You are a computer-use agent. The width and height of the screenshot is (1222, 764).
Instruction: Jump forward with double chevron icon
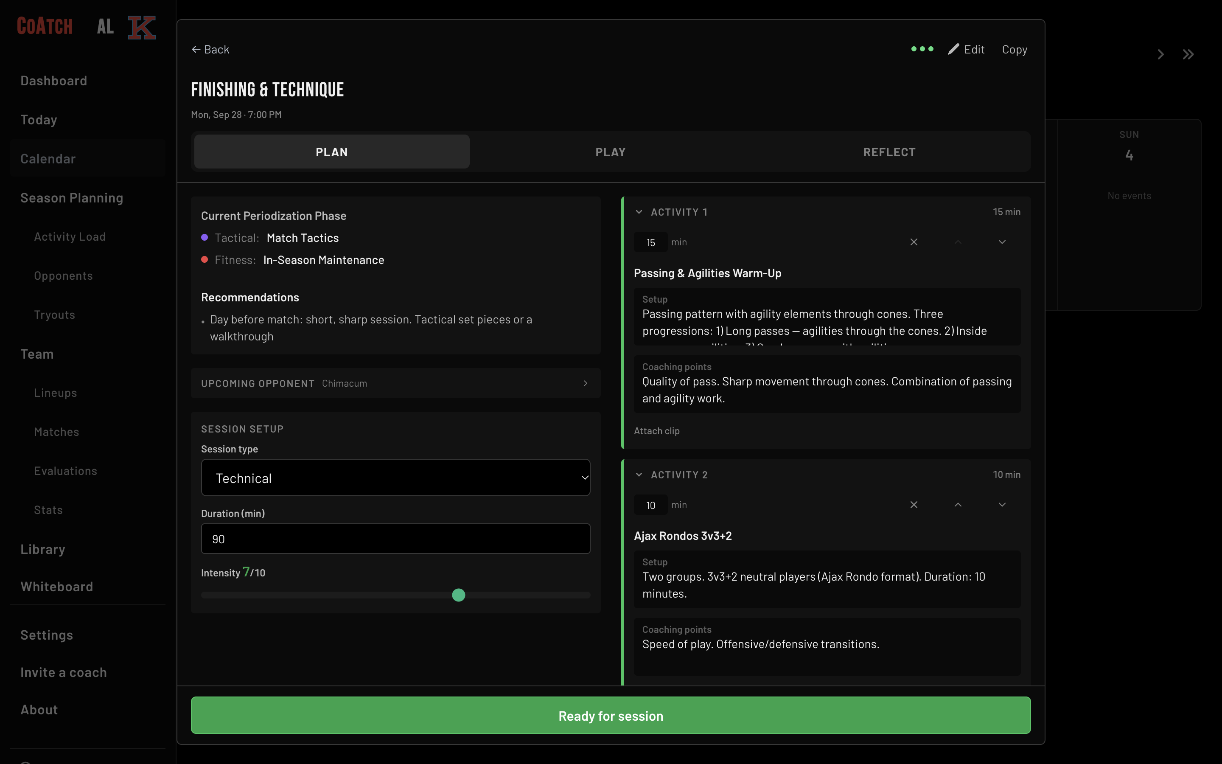click(x=1188, y=55)
